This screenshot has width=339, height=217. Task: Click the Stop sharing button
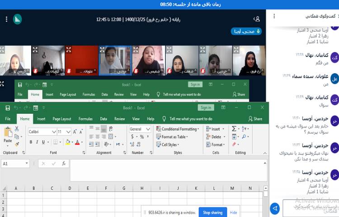pos(212,212)
